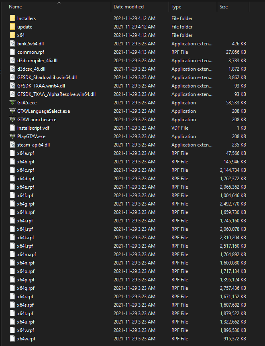Select the x64l.rpf file name

click(x=25, y=246)
